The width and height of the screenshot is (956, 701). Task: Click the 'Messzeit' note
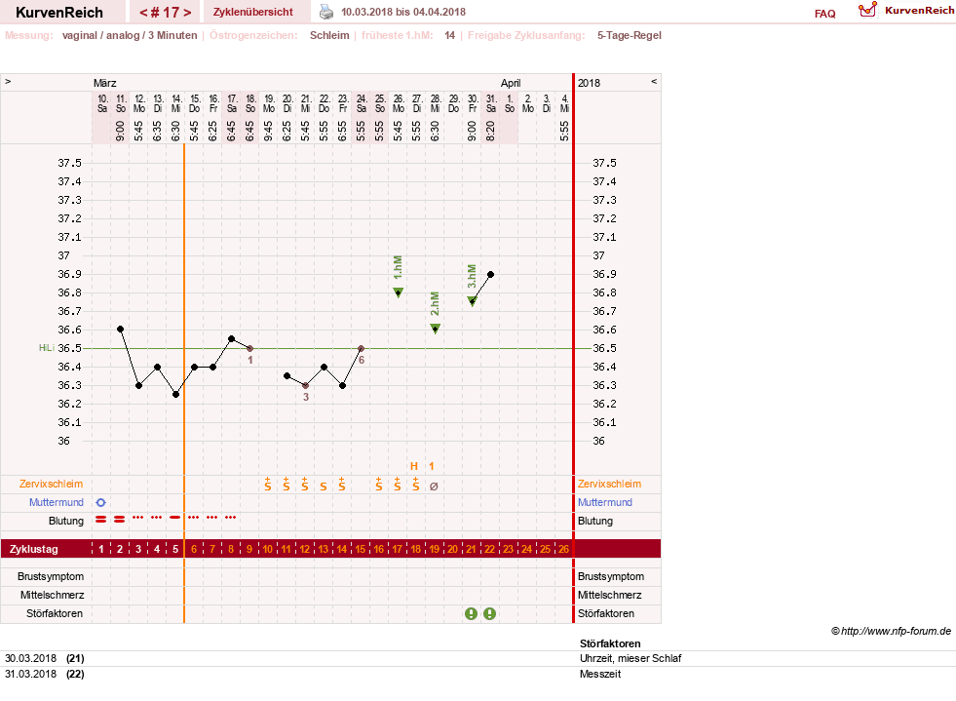(x=600, y=674)
